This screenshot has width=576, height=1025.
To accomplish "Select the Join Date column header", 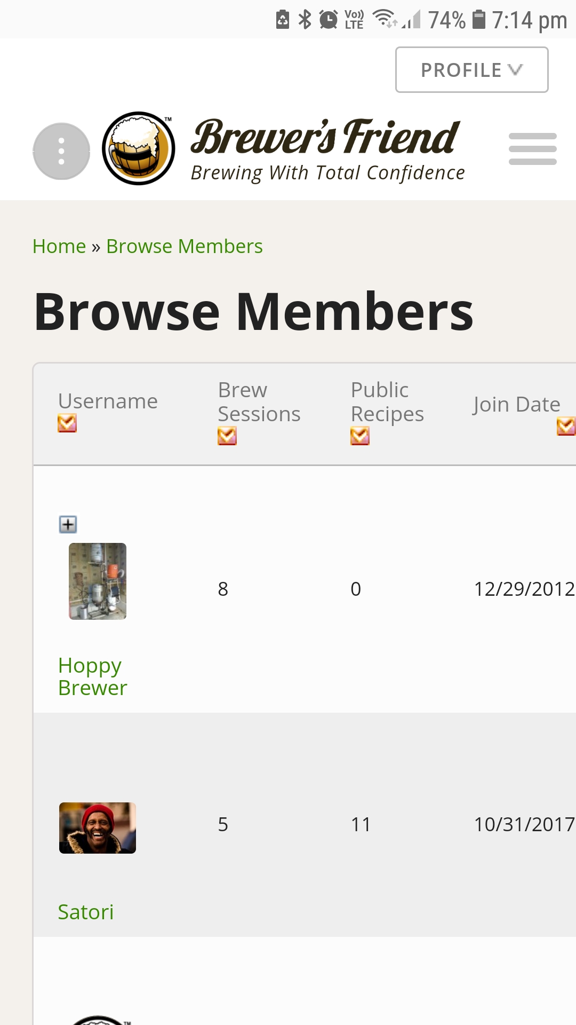I will pyautogui.click(x=516, y=405).
